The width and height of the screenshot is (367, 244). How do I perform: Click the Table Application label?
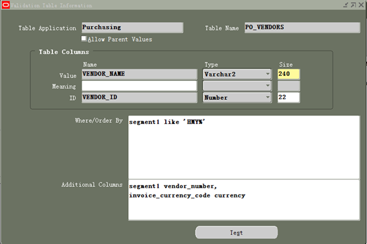(47, 28)
